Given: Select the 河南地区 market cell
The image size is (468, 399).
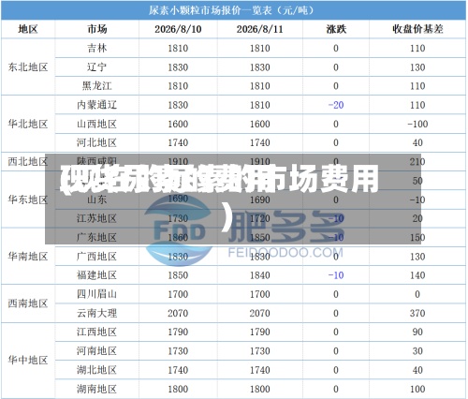Looking at the screenshot, I should pyautogui.click(x=97, y=351).
